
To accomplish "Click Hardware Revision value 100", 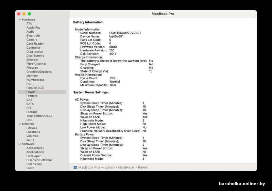I will pos(112,50).
